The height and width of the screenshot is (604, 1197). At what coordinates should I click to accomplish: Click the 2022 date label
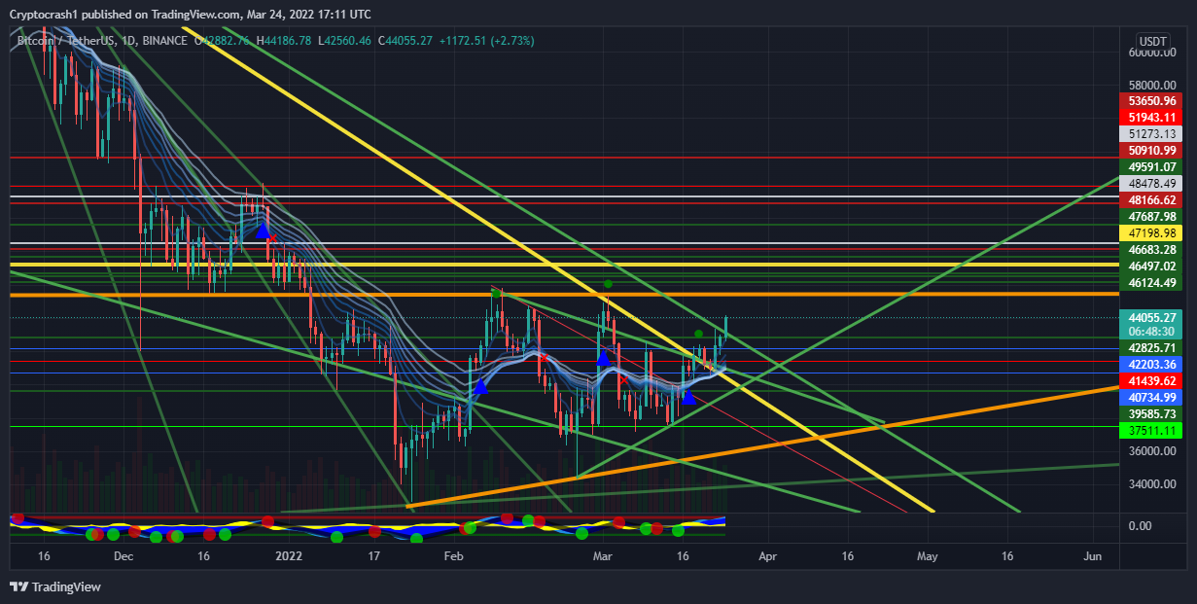(x=289, y=557)
